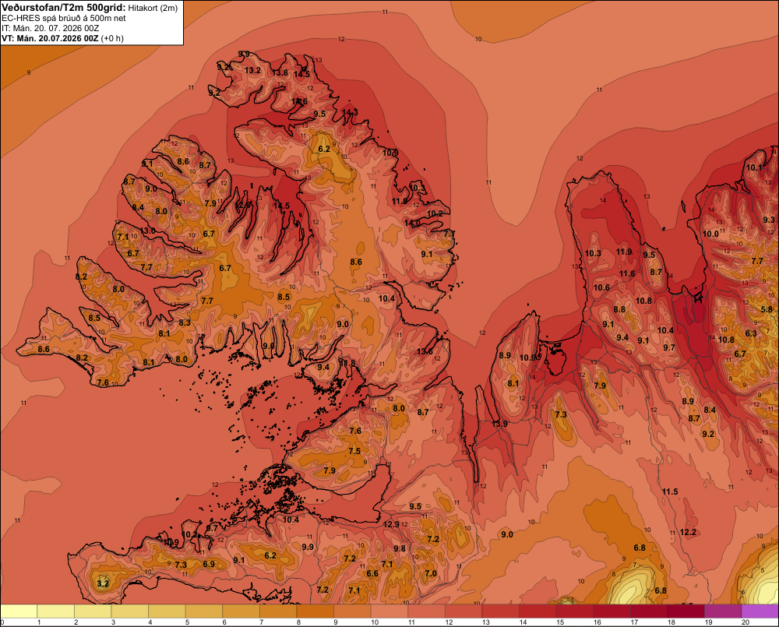The width and height of the screenshot is (779, 627).
Task: Click the 'EC-HRES spá brúuð á 500m net' line
Action: tap(64, 18)
